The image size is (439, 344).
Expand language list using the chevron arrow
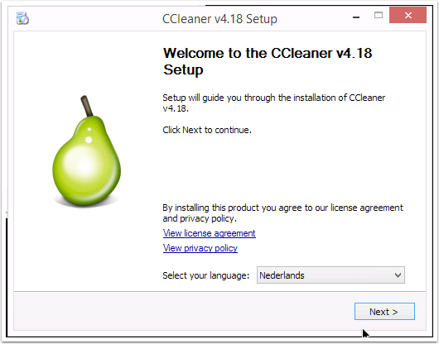pyautogui.click(x=398, y=275)
